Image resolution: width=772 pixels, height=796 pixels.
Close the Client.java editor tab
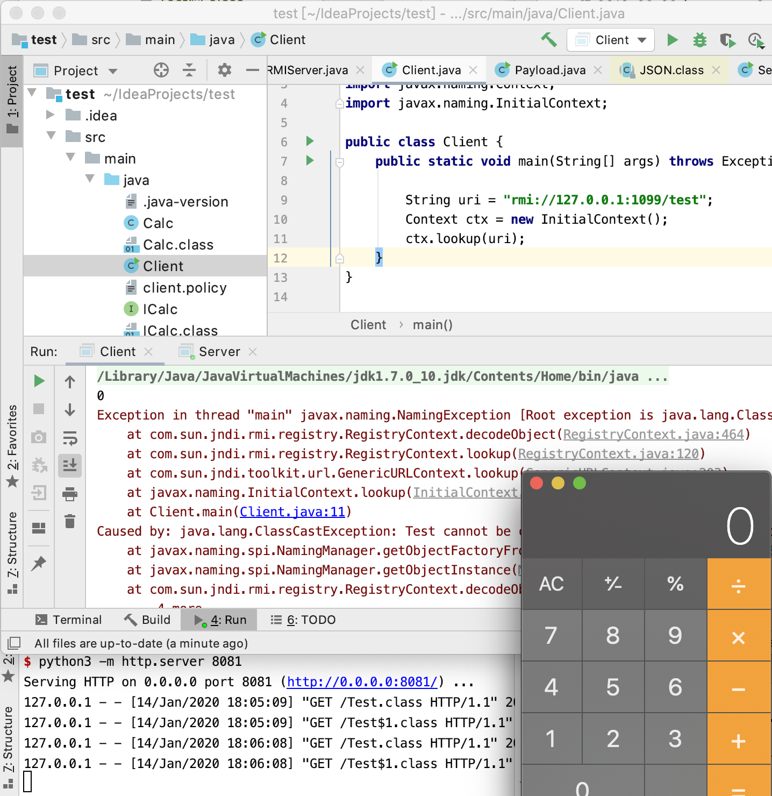click(x=473, y=70)
